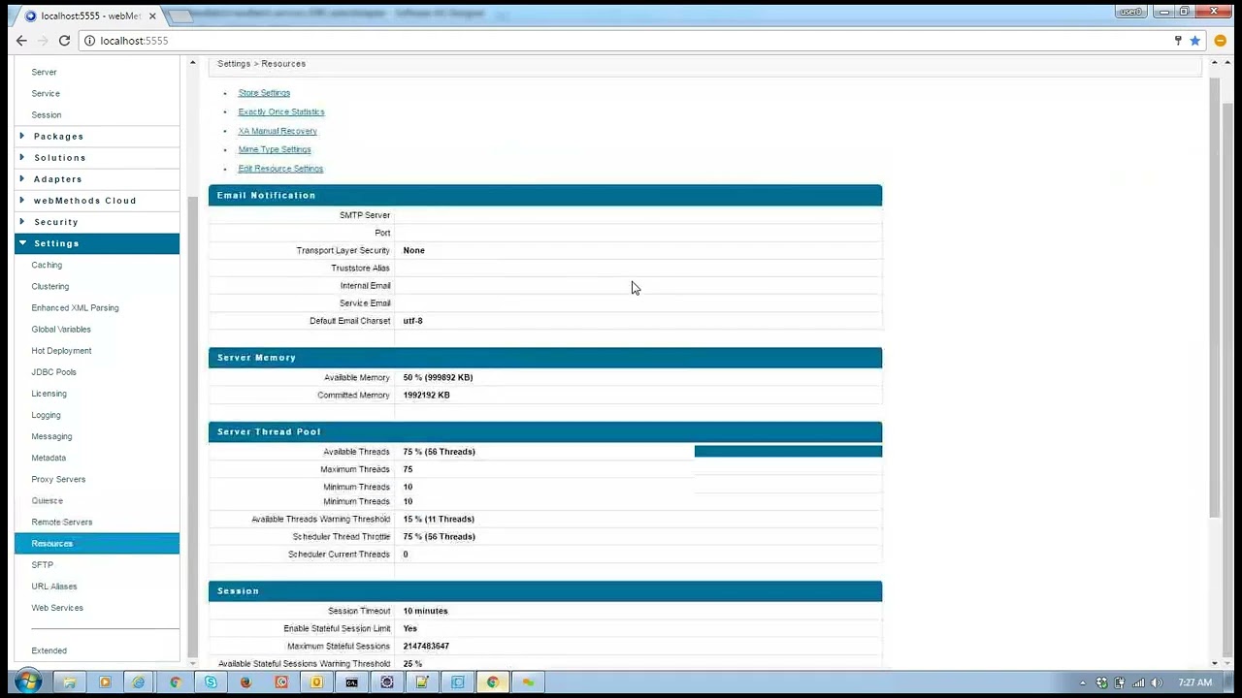1242x698 pixels.
Task: Close the localhost:5555 browser tab
Action: click(152, 16)
